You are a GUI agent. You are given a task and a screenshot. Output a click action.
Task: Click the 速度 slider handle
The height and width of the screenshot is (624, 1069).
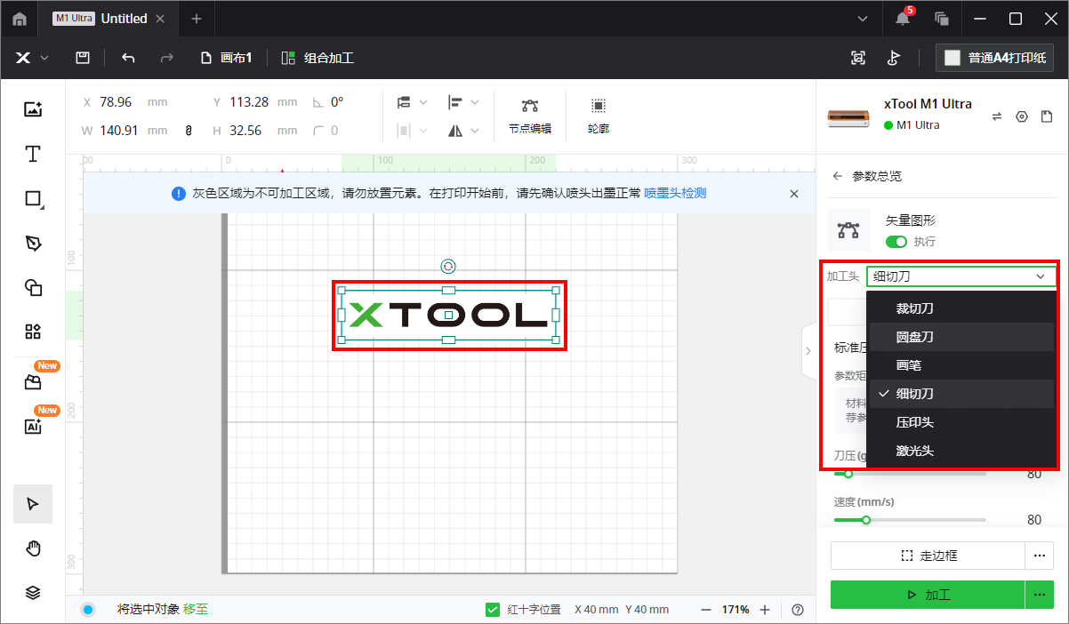[865, 520]
